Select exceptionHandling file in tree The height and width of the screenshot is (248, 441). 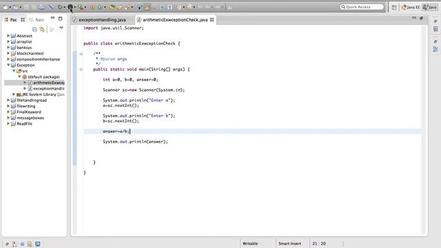[49, 89]
